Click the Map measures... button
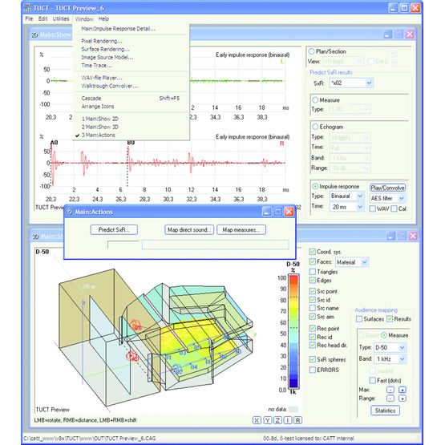 (241, 230)
